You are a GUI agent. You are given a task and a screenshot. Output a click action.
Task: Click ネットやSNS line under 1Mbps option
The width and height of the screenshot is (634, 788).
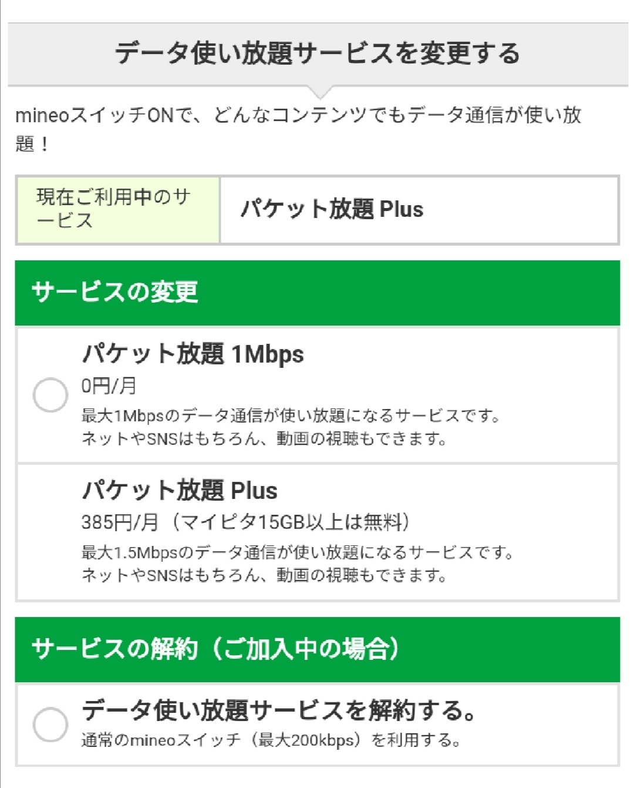coord(264,439)
